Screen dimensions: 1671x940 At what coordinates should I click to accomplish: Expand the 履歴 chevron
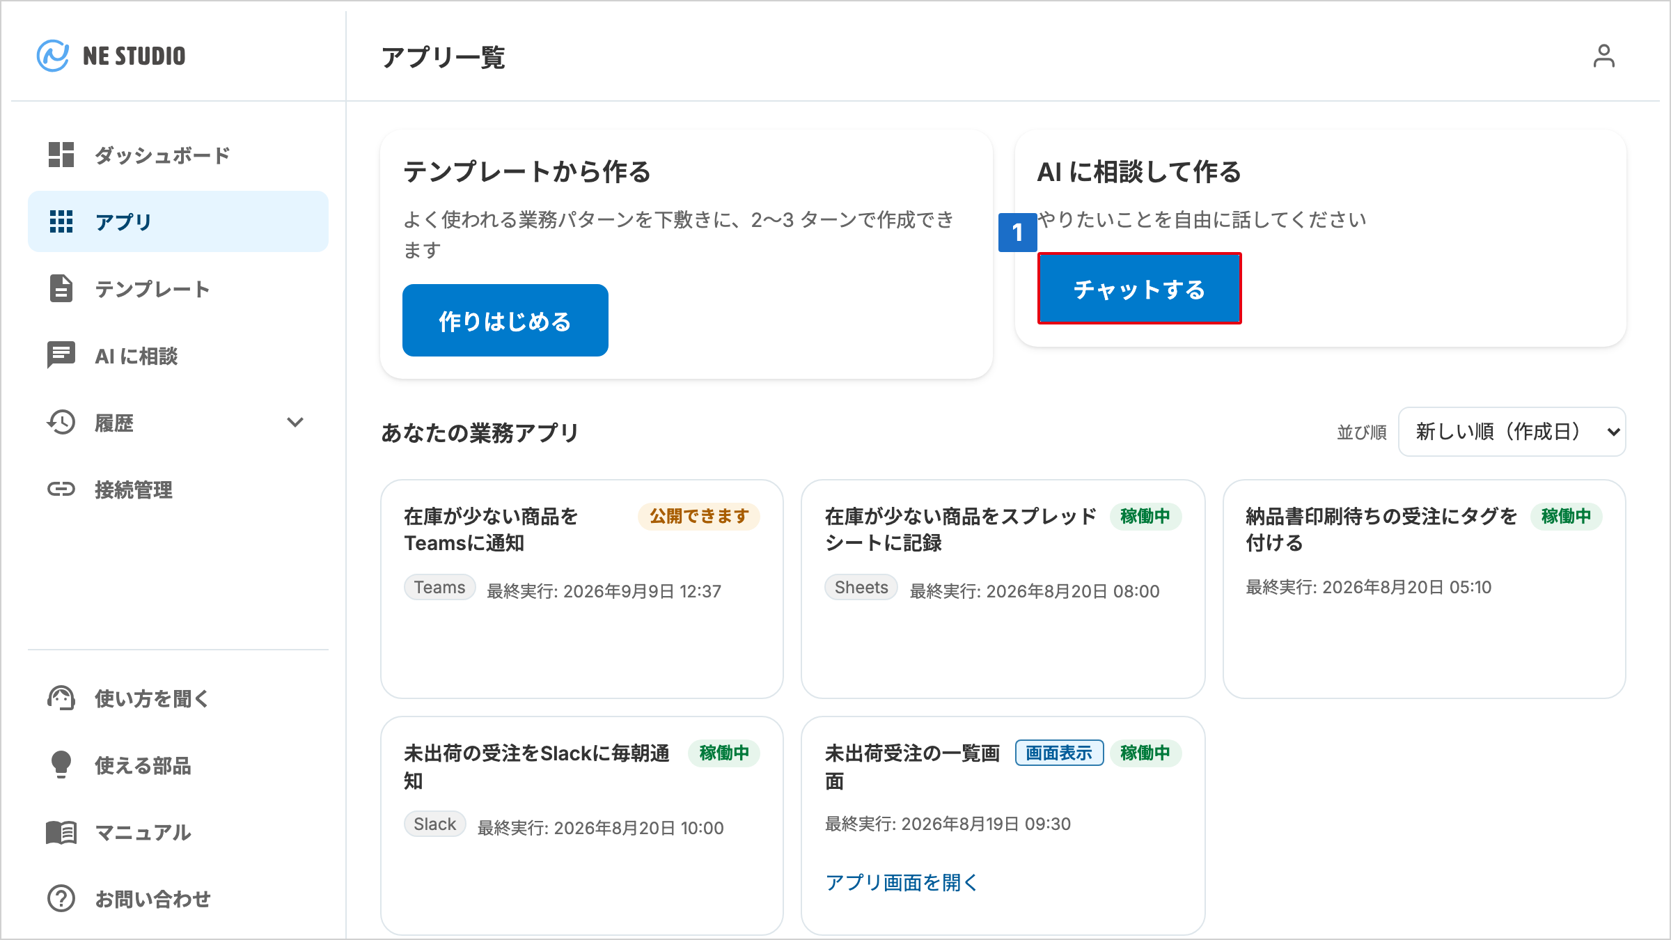pyautogui.click(x=295, y=422)
